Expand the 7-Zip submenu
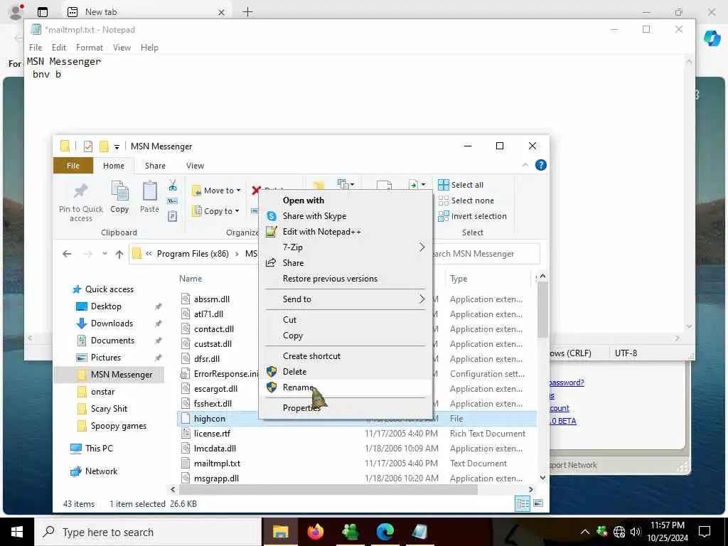This screenshot has width=728, height=546. [x=345, y=247]
